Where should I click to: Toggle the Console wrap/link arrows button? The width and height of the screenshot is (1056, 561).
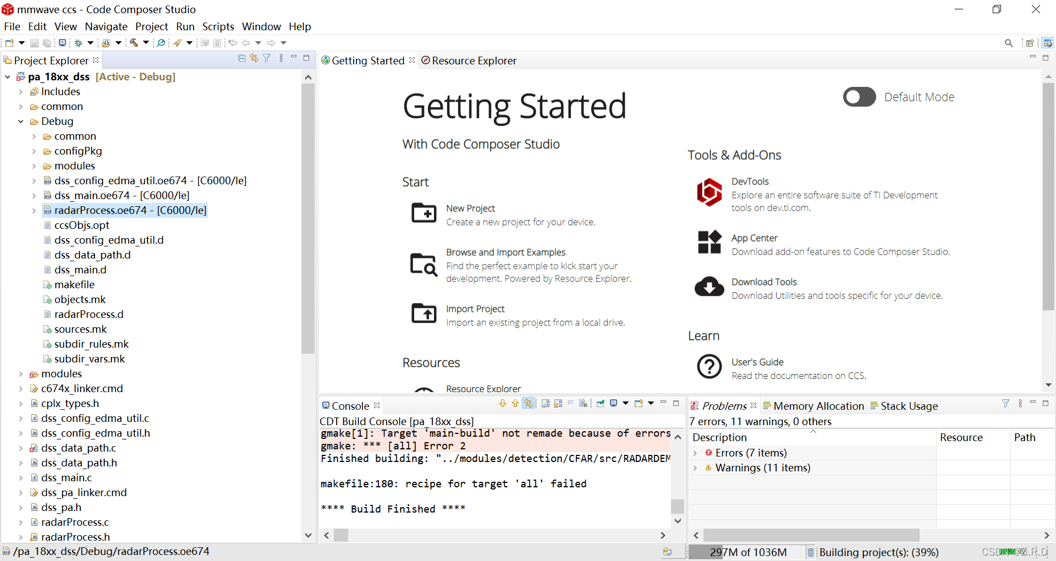point(529,404)
